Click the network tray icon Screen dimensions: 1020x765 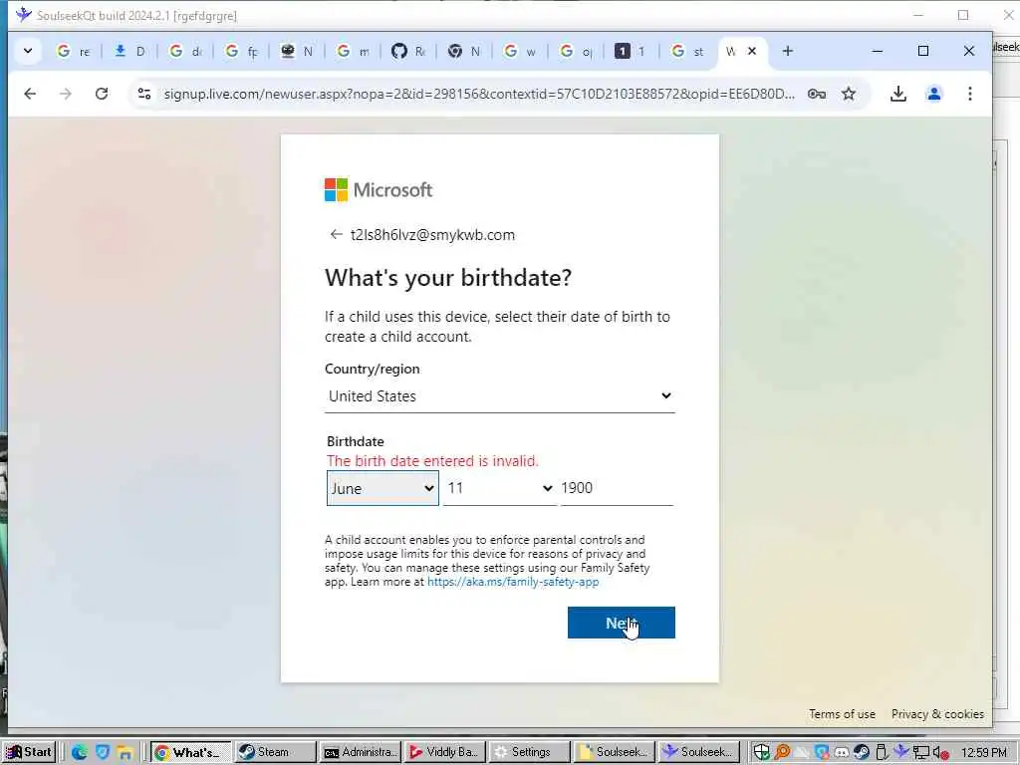point(920,753)
